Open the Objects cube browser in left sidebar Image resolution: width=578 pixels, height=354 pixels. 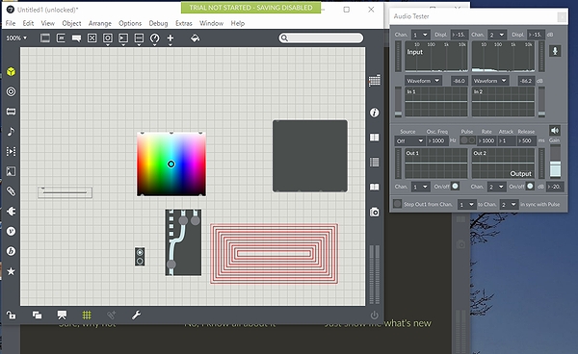(11, 71)
